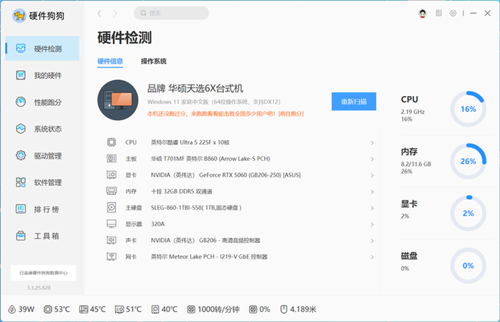The height and width of the screenshot is (322, 500).
Task: Open 性能跑分 in the sidebar
Action: pos(47,102)
